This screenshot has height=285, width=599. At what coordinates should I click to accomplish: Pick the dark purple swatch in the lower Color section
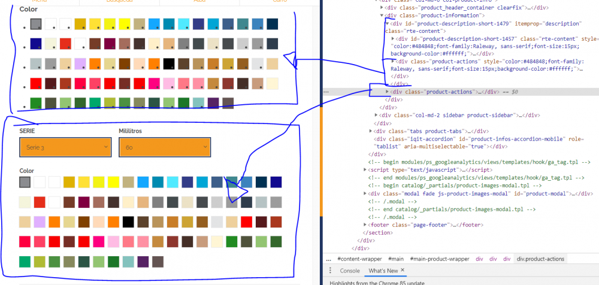click(x=143, y=262)
